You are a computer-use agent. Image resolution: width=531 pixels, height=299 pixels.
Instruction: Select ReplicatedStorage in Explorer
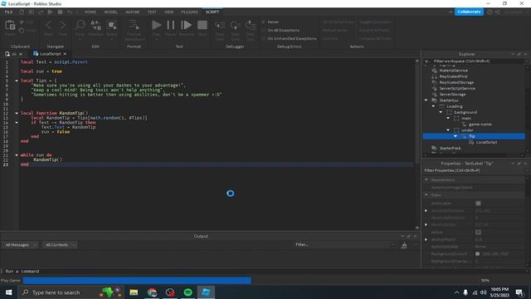456,82
